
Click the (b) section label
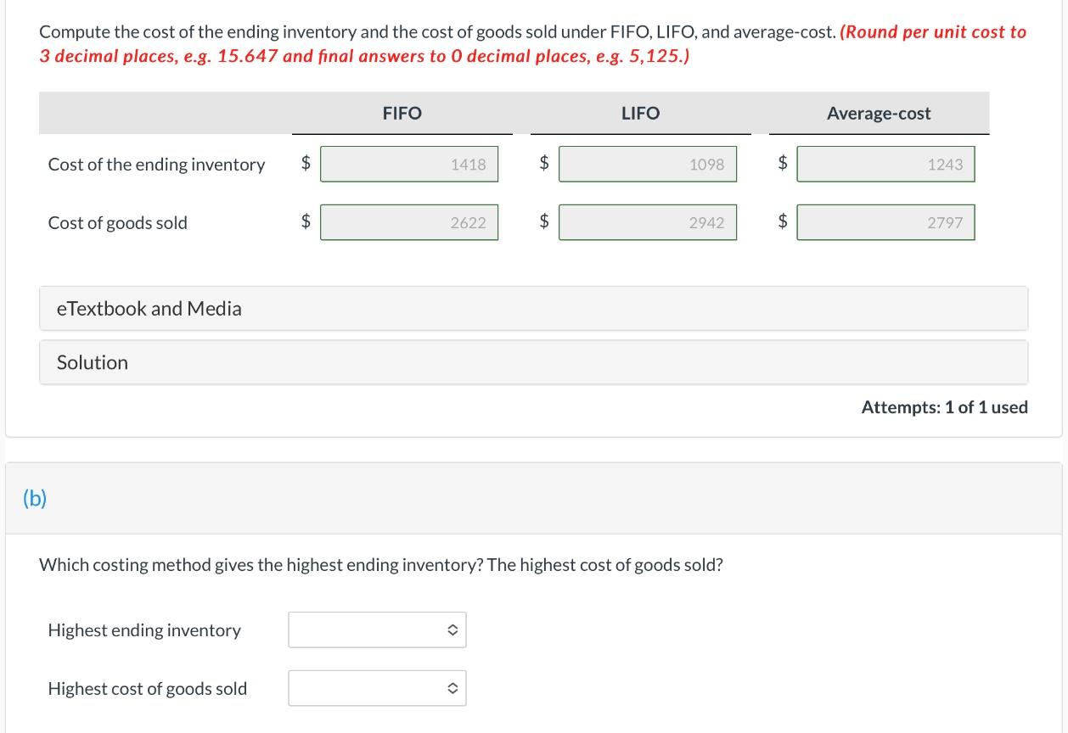click(x=35, y=499)
